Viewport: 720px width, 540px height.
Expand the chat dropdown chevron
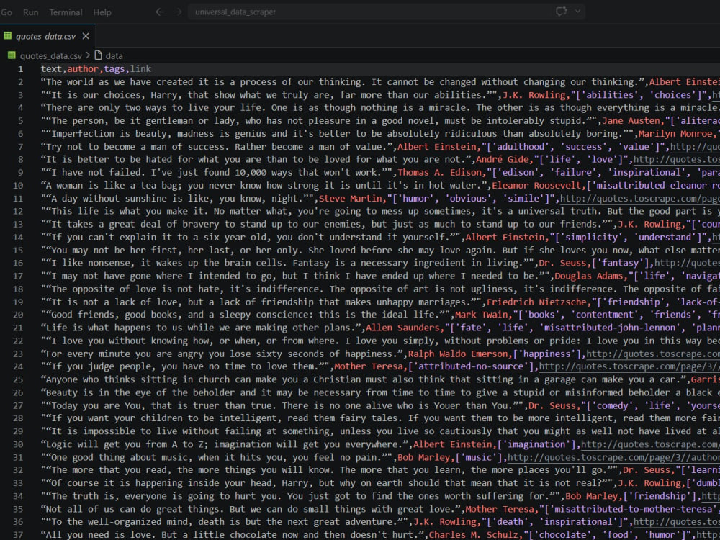coord(577,12)
